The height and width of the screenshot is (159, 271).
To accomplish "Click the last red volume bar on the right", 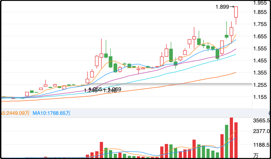I will pyautogui.click(x=236, y=140).
